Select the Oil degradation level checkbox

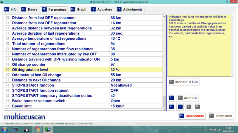pos(7,70)
